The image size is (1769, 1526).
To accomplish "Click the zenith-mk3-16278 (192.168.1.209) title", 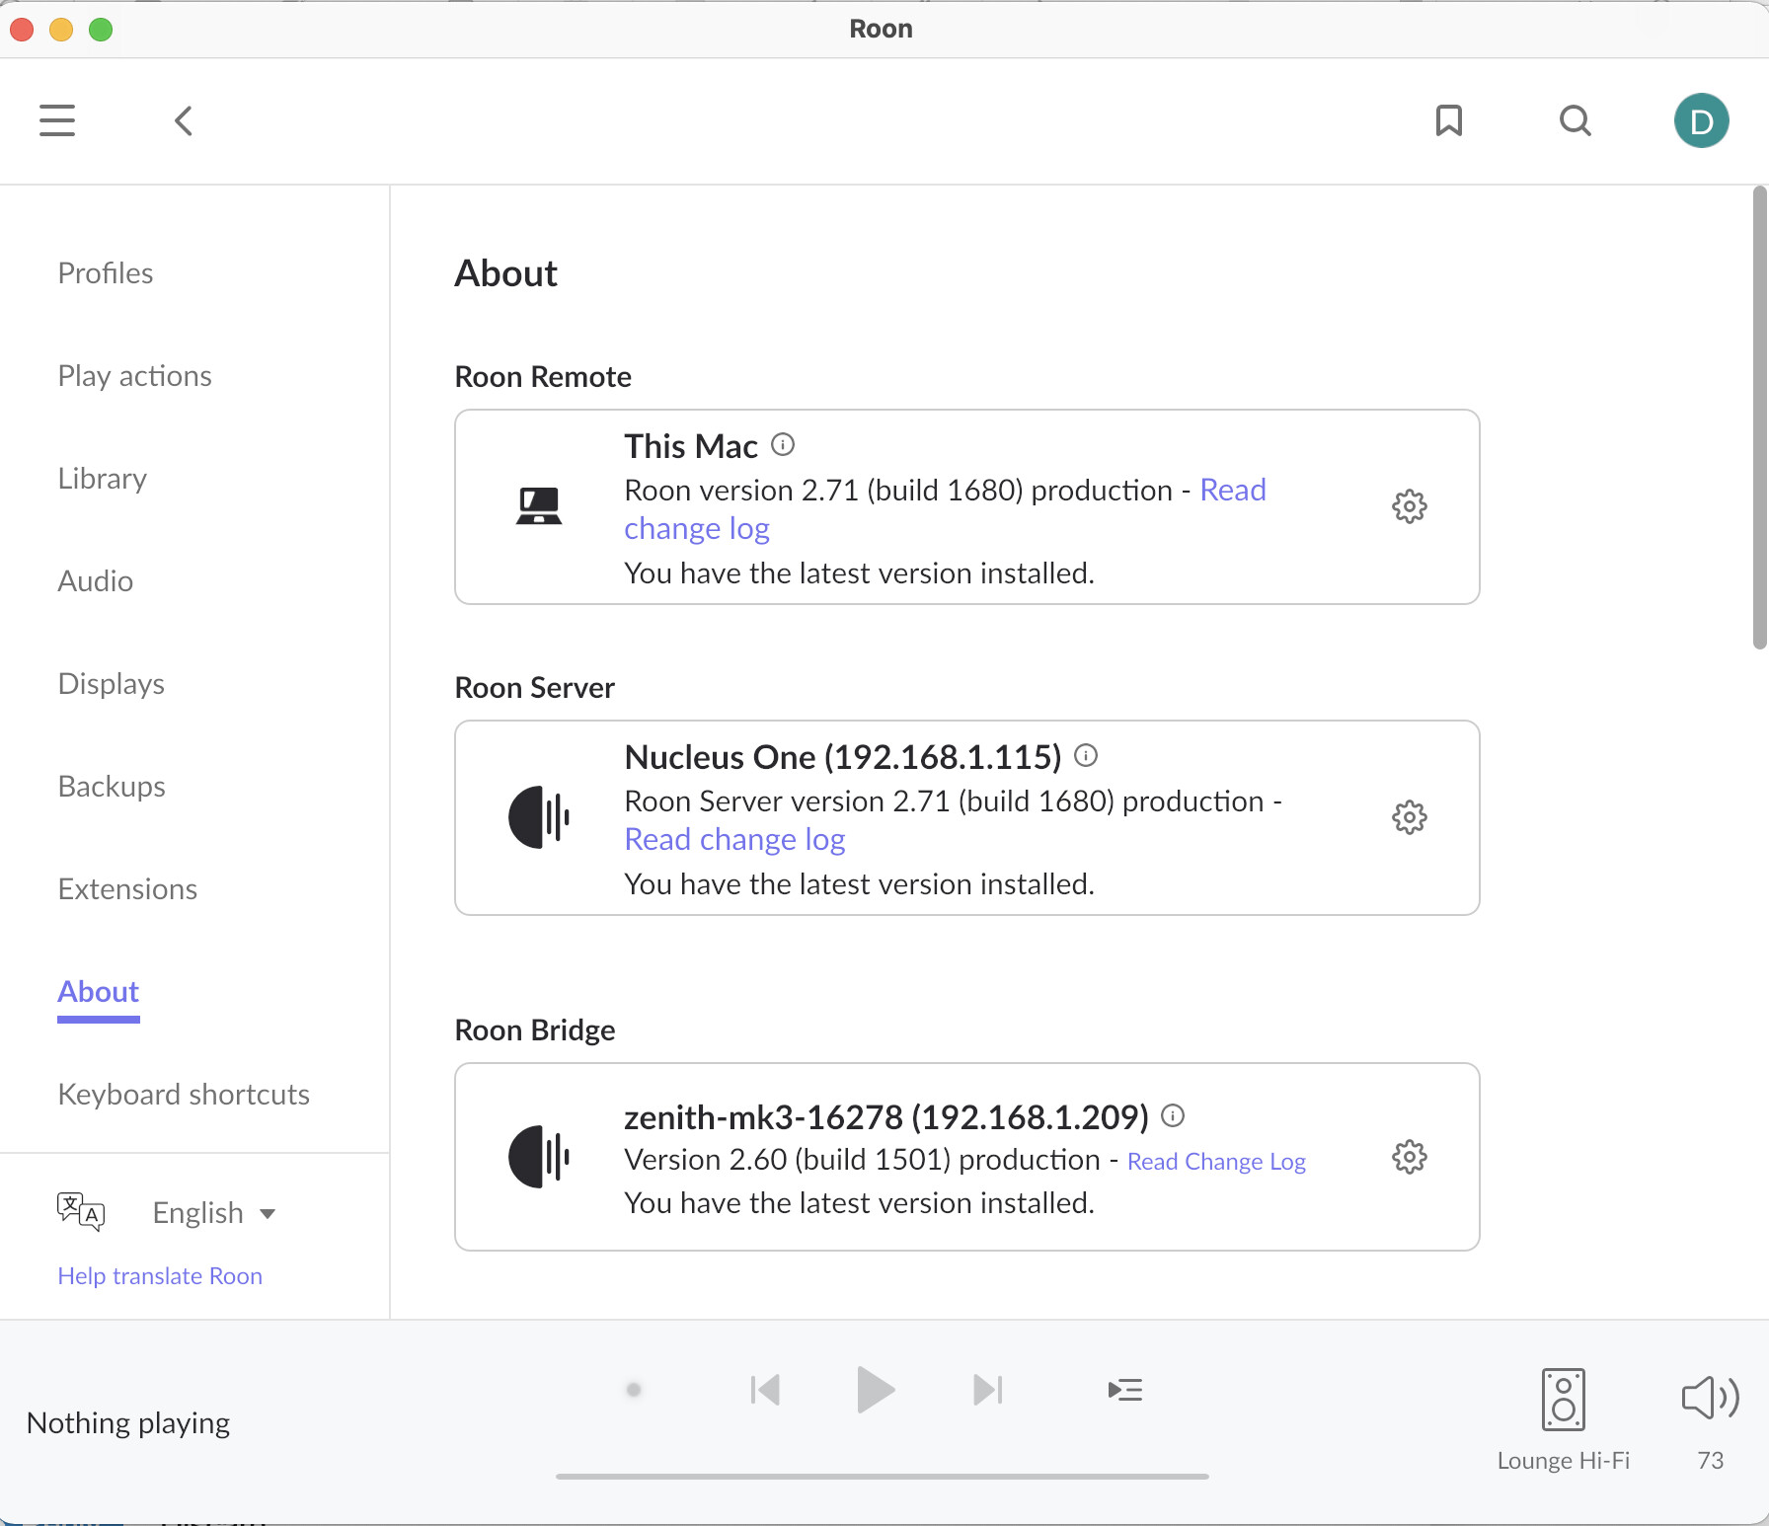I will tap(886, 1117).
